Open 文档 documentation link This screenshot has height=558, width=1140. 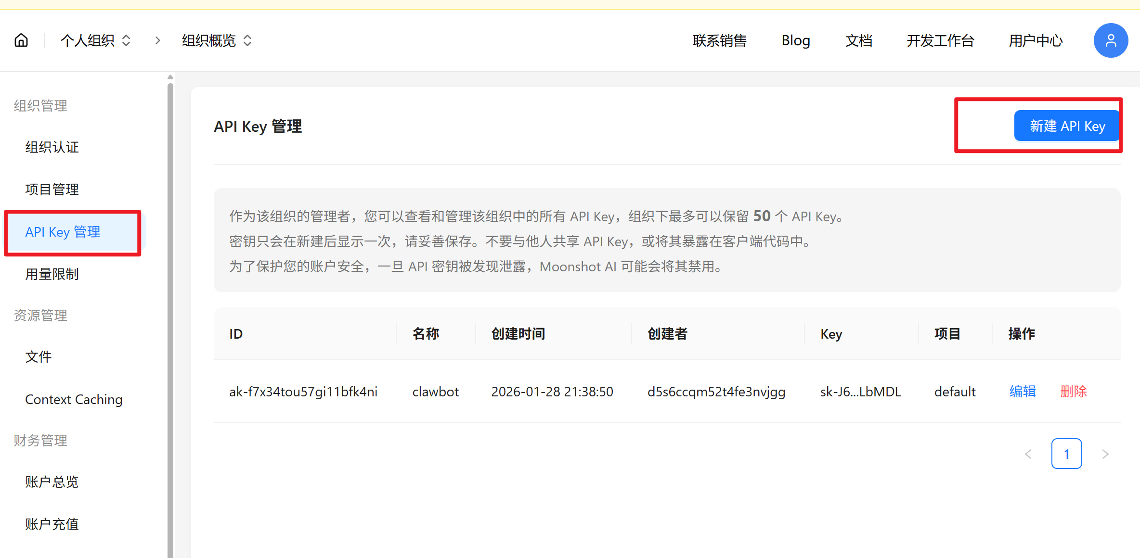tap(858, 40)
